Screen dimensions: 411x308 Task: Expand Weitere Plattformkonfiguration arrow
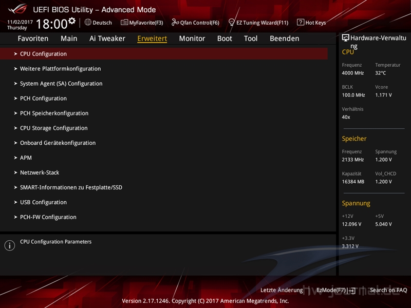pos(15,69)
